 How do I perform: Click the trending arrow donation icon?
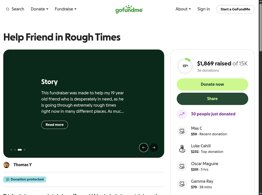point(182,114)
